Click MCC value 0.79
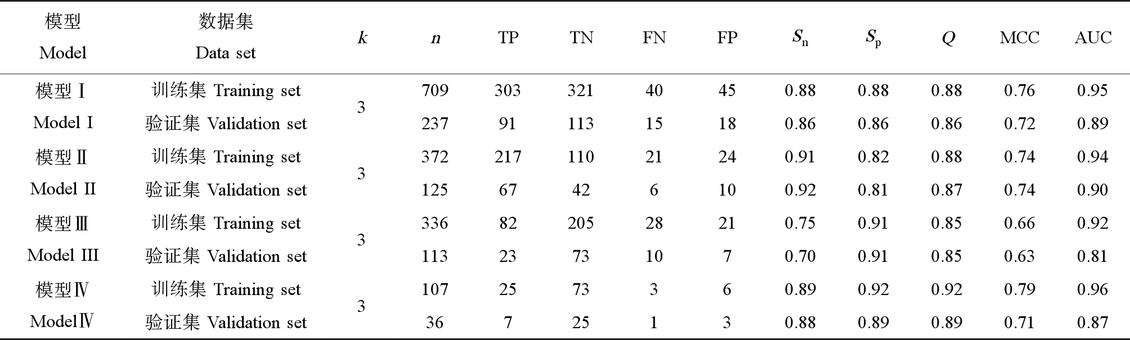Viewport: 1130px width, 340px height. coord(1019,289)
